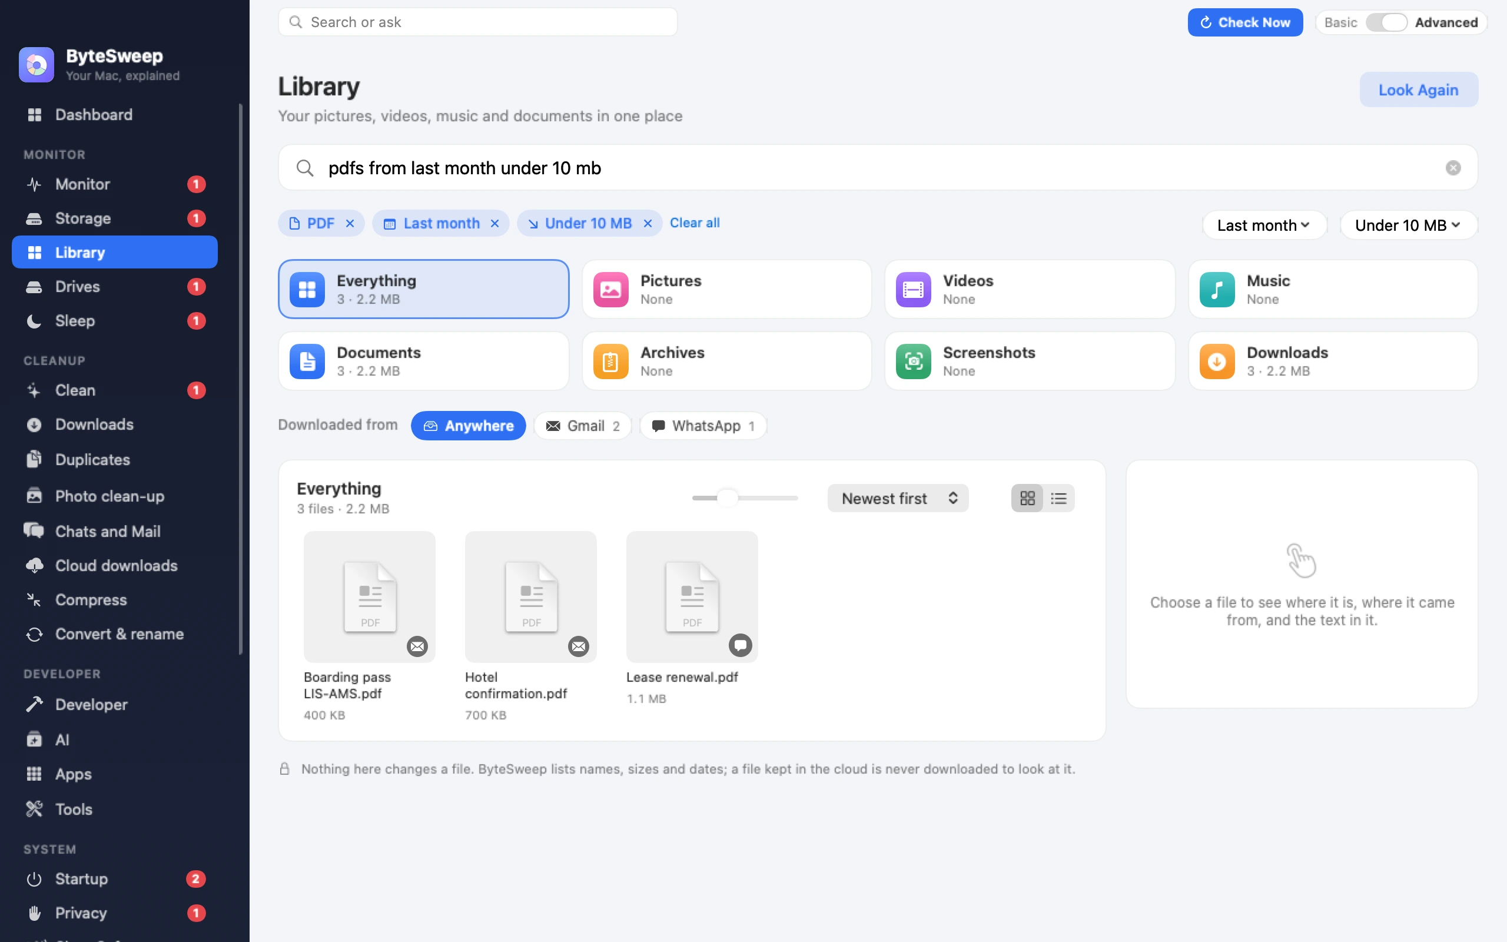
Task: Open the Screenshots category card
Action: tap(1030, 361)
